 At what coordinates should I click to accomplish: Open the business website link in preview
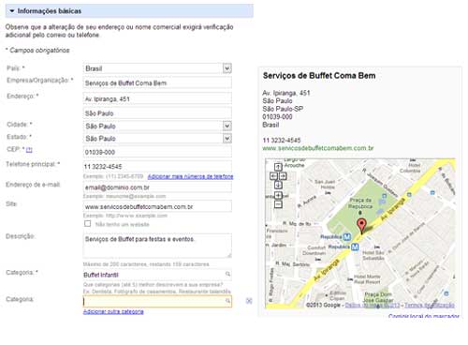pyautogui.click(x=318, y=148)
